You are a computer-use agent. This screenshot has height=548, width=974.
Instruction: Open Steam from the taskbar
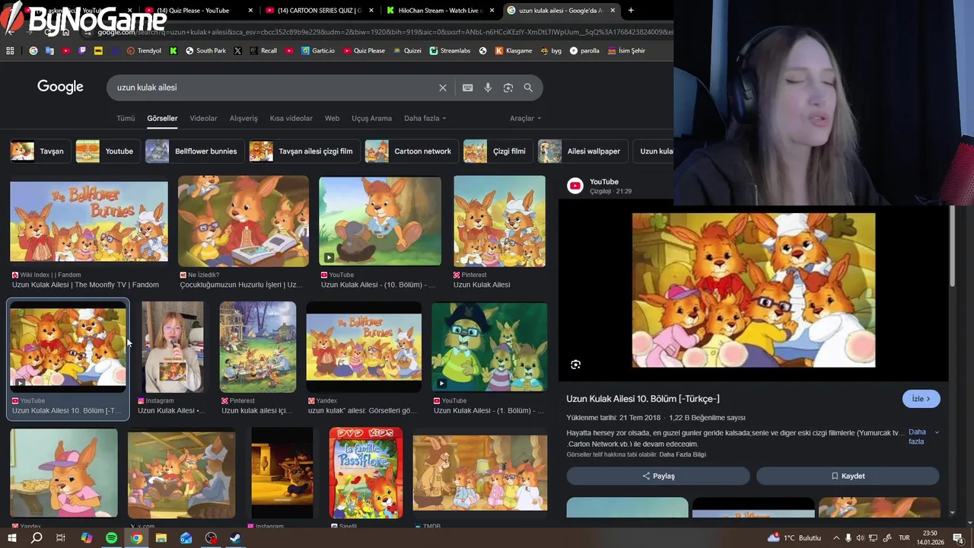[x=235, y=538]
